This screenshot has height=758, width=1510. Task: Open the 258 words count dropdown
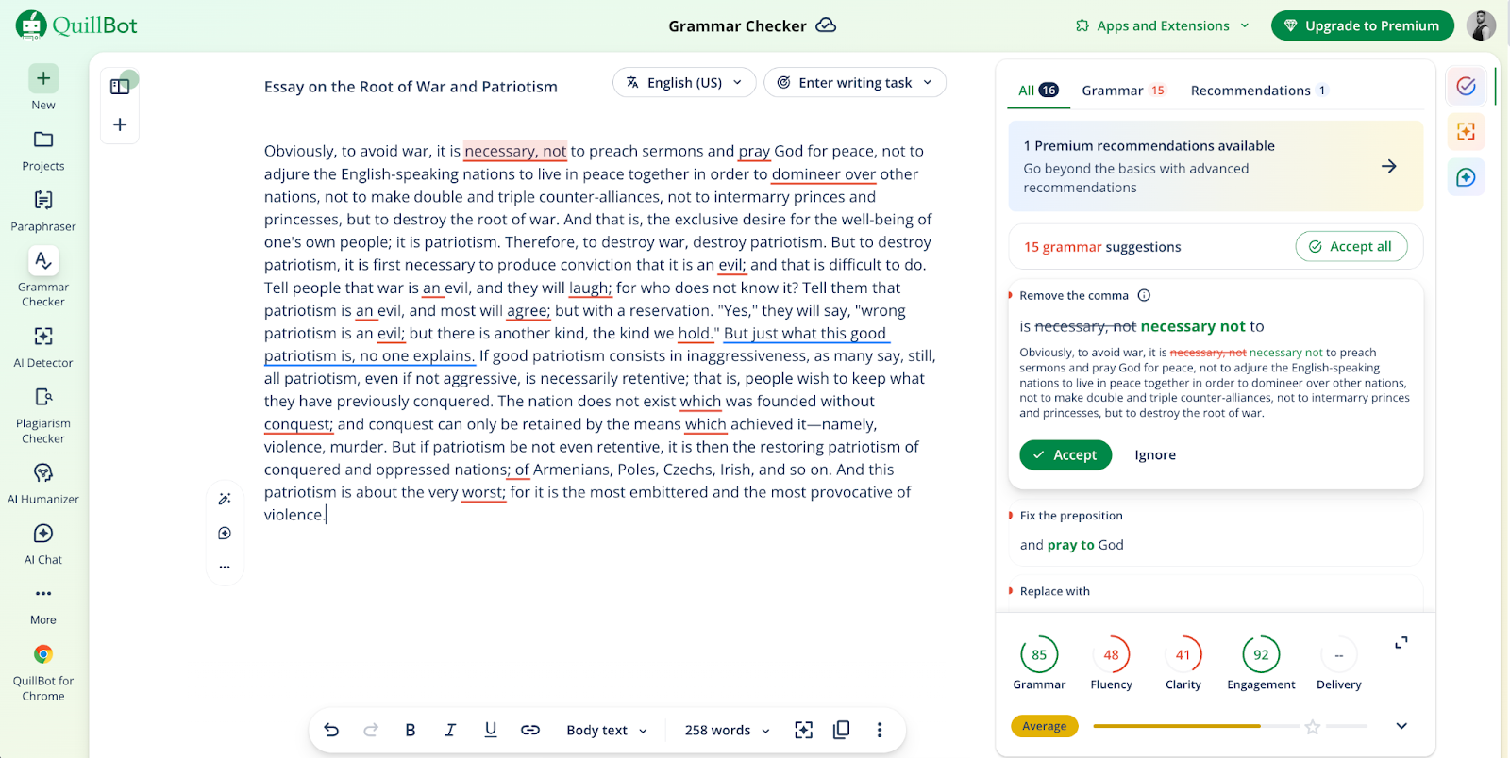coord(727,730)
